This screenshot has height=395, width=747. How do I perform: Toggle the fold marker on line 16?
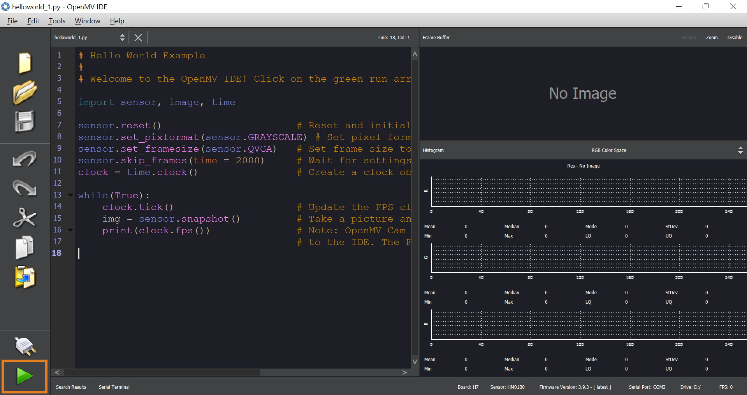pos(70,230)
